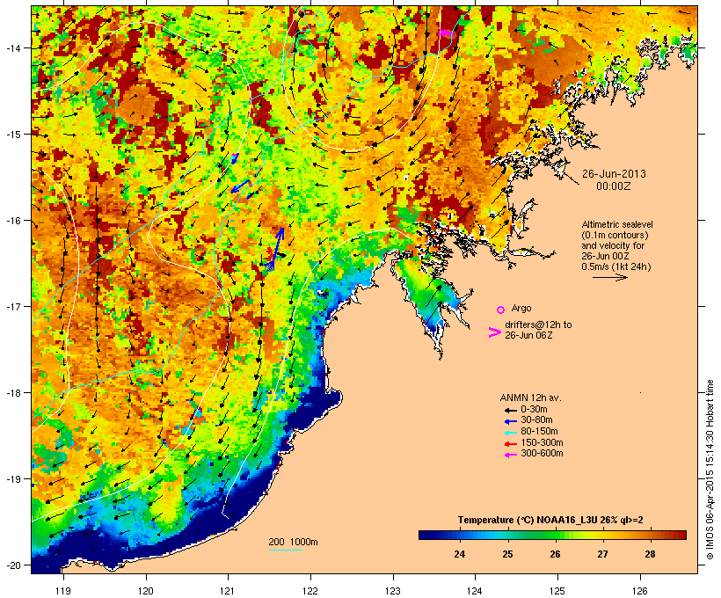Click the colorbar tick label 25
Image resolution: width=721 pixels, height=598 pixels.
point(507,554)
